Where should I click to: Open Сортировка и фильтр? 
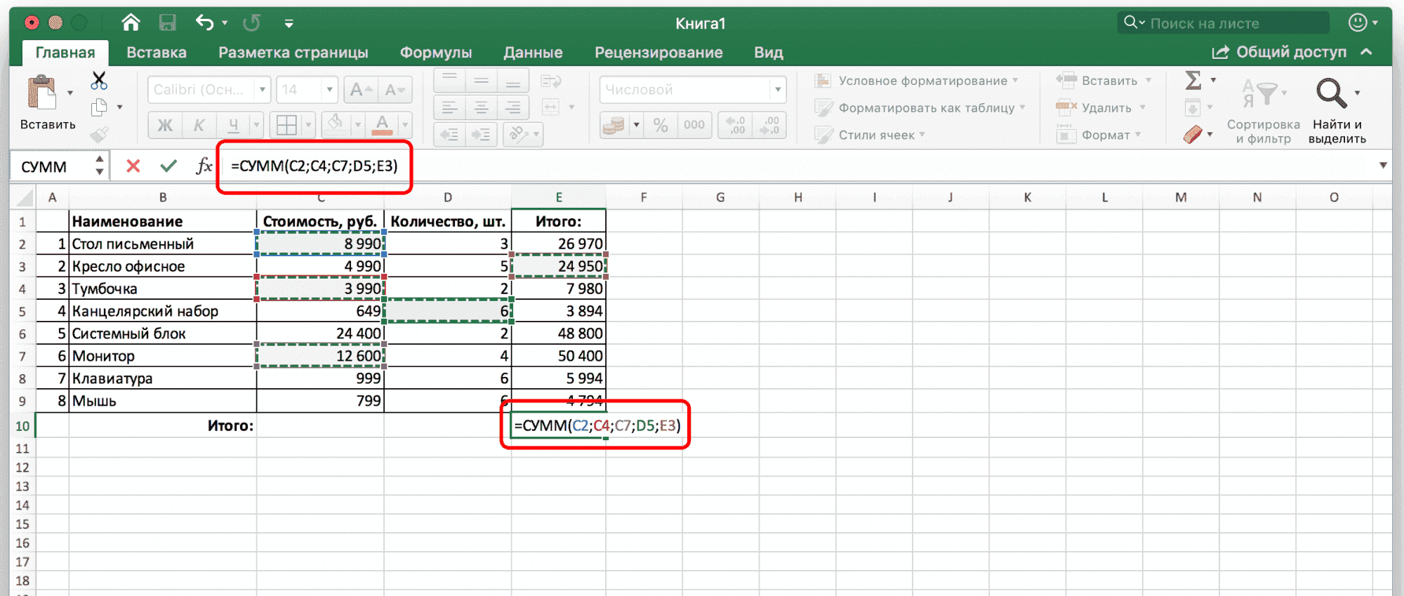tap(1264, 111)
